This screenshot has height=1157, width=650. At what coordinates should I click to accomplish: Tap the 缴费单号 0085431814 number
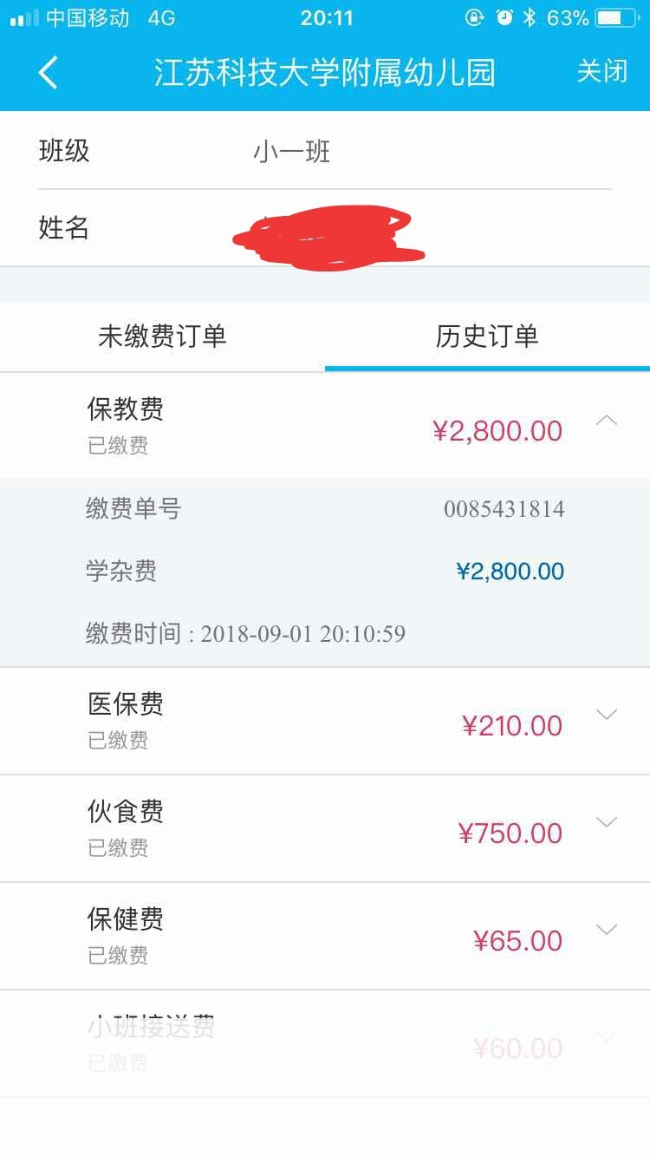(504, 509)
